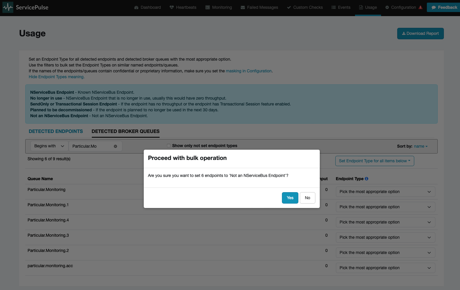The height and width of the screenshot is (290, 460).
Task: Confirm bulk operation with Yes
Action: click(290, 198)
